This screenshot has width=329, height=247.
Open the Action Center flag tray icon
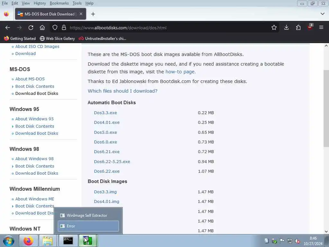pos(282,241)
